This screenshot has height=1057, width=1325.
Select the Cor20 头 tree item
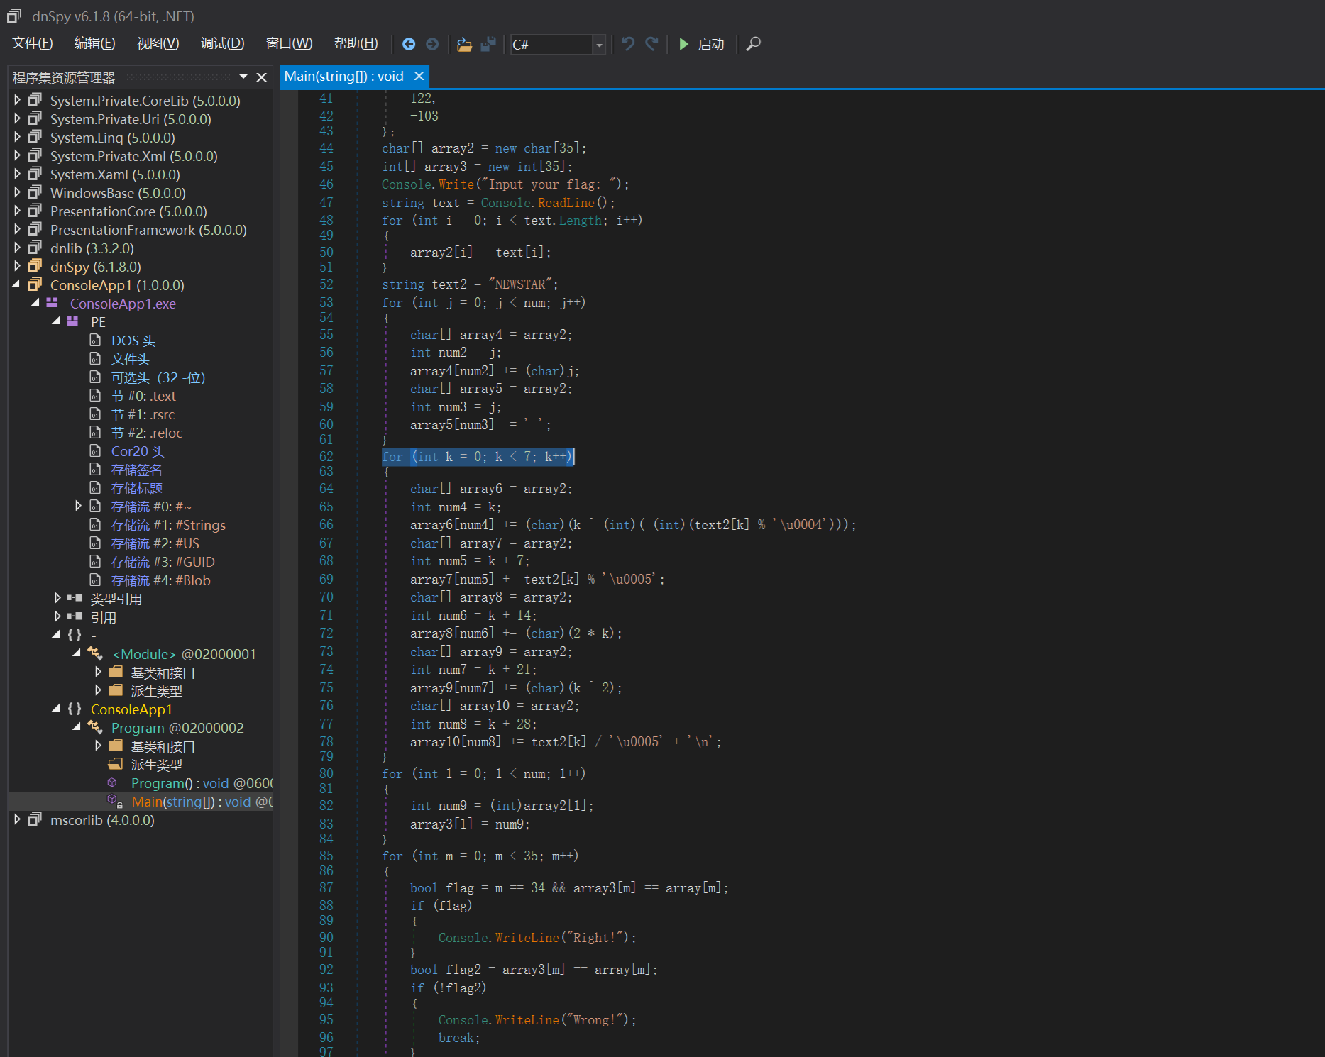coord(138,451)
